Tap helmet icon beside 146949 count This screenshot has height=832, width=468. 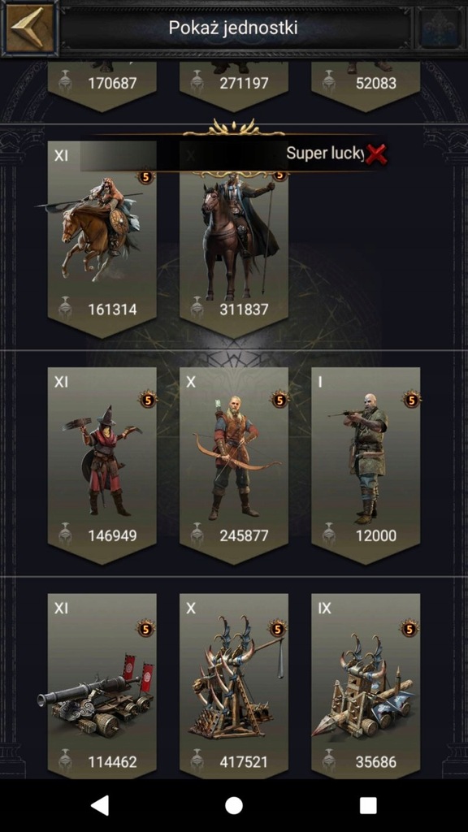pyautogui.click(x=65, y=535)
